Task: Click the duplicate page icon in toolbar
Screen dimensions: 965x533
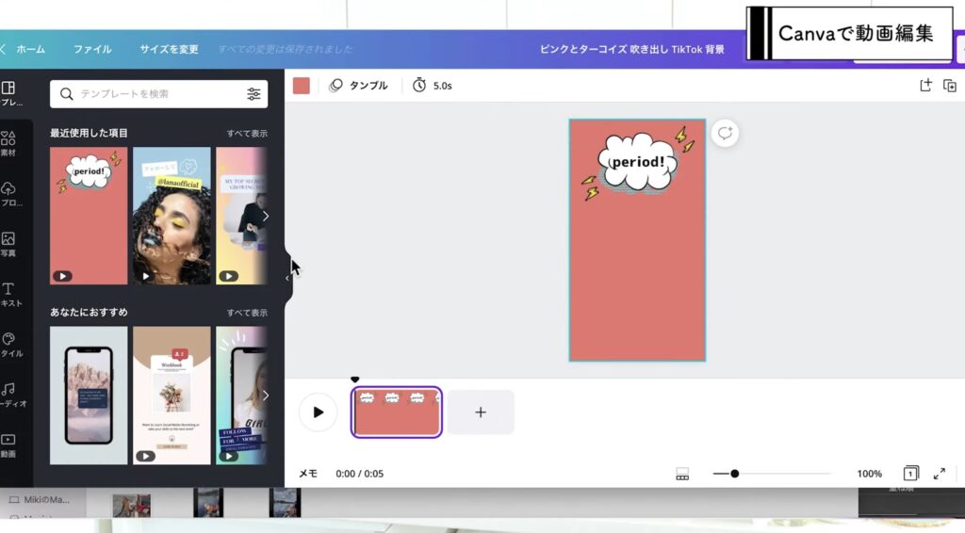Action: pos(950,86)
